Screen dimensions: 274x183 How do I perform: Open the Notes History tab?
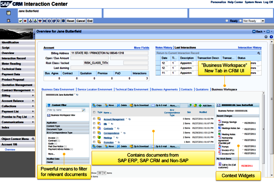click(x=164, y=47)
